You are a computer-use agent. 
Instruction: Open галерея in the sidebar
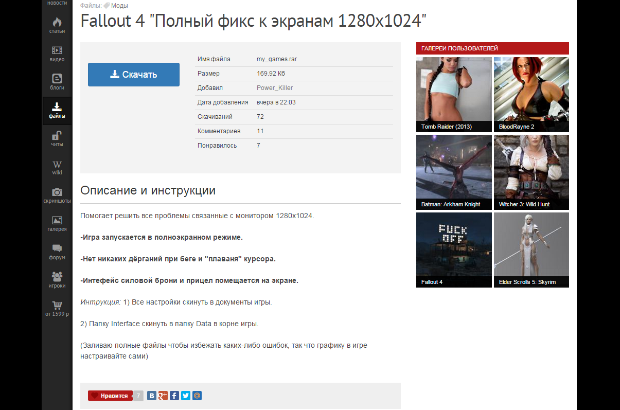click(57, 224)
